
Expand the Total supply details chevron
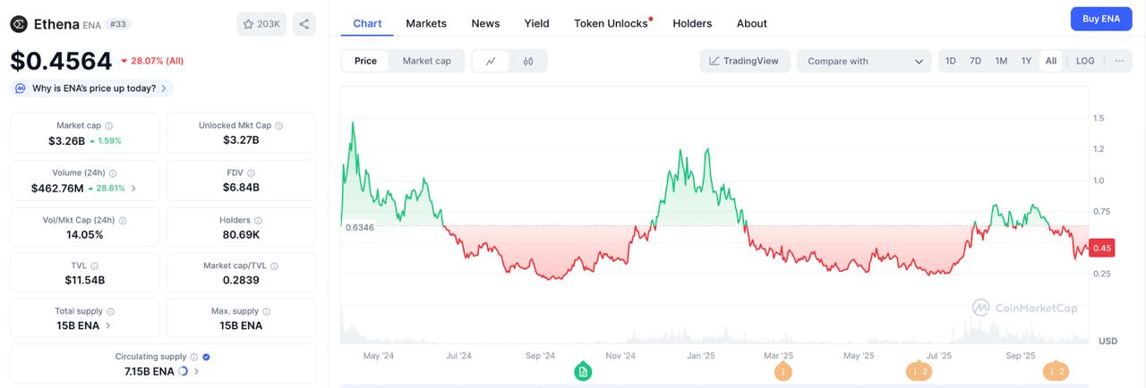click(x=108, y=325)
